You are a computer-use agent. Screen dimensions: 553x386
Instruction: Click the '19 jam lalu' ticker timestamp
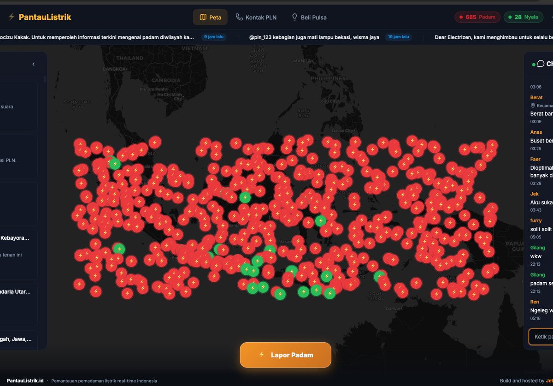click(398, 37)
